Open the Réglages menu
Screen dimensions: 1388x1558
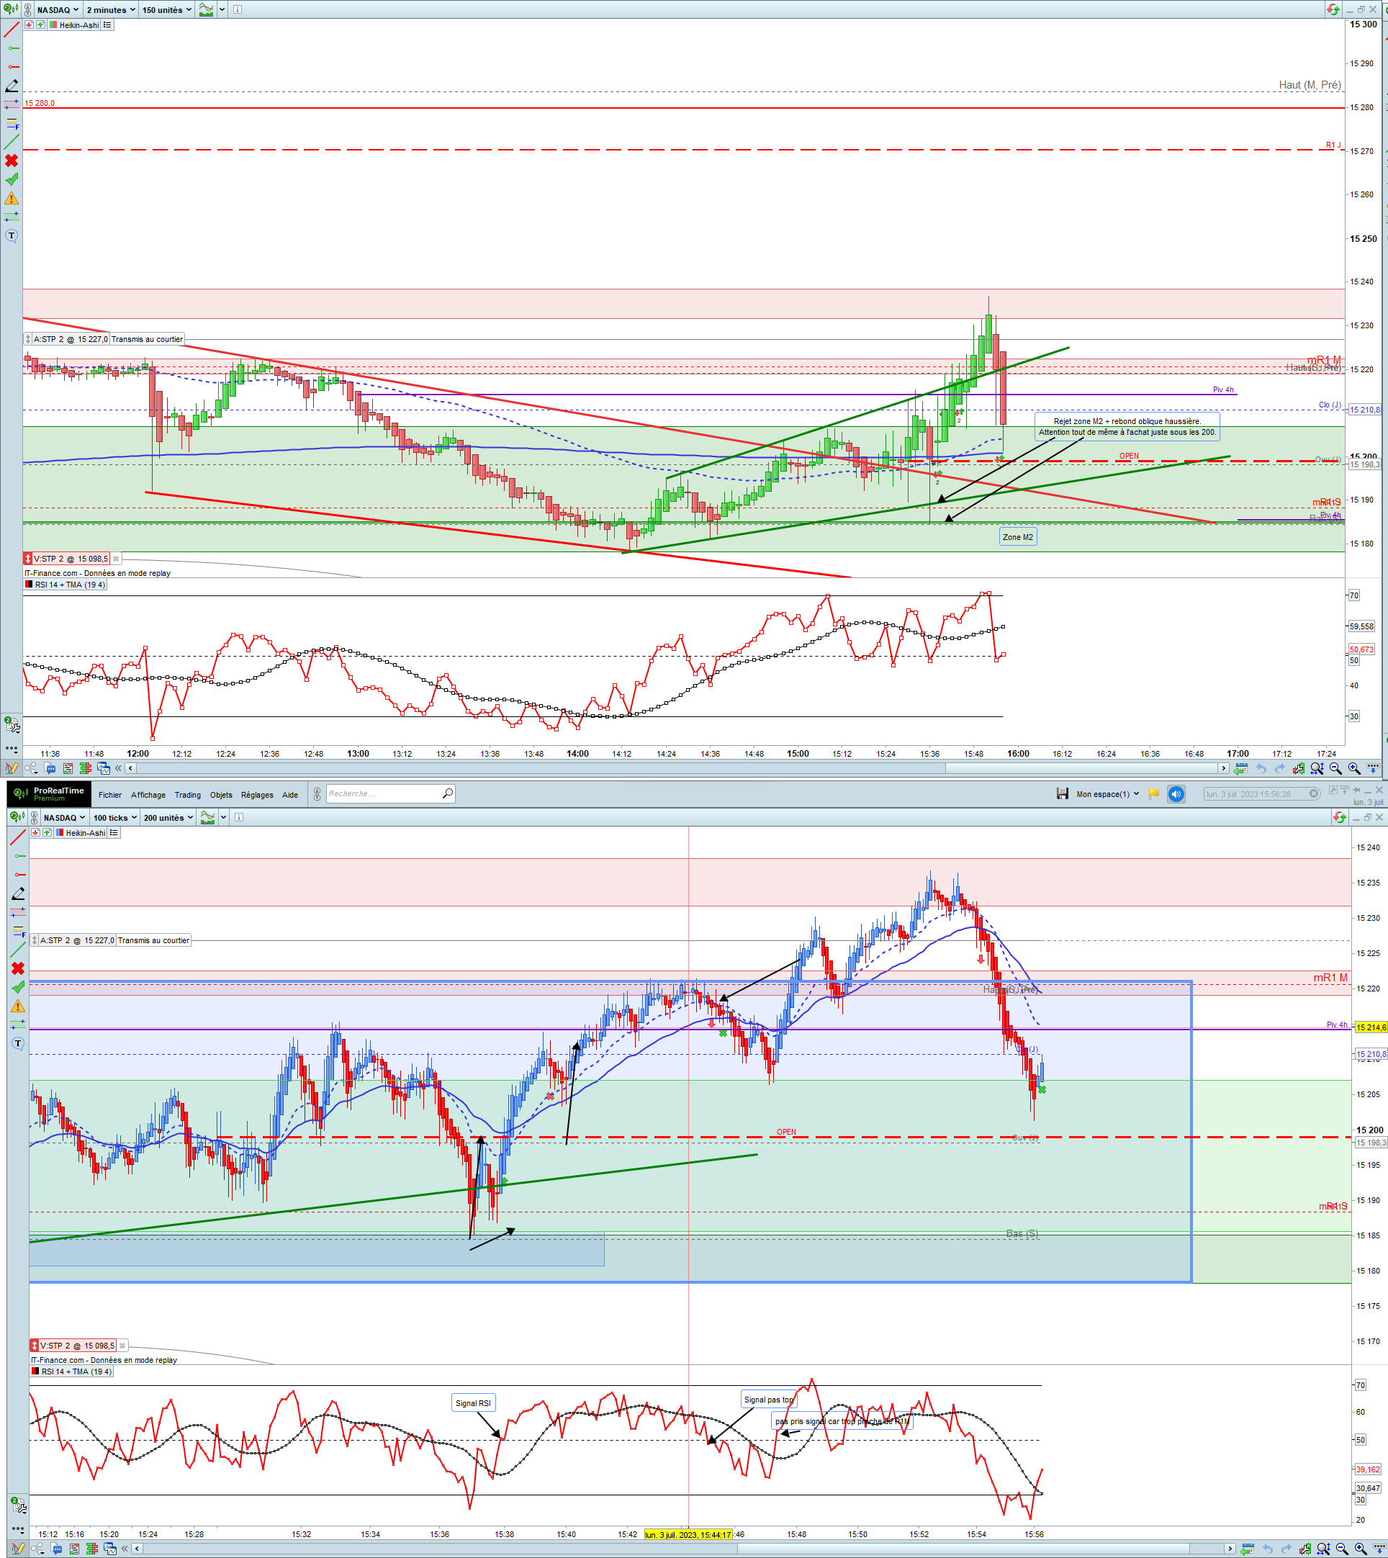(x=257, y=795)
